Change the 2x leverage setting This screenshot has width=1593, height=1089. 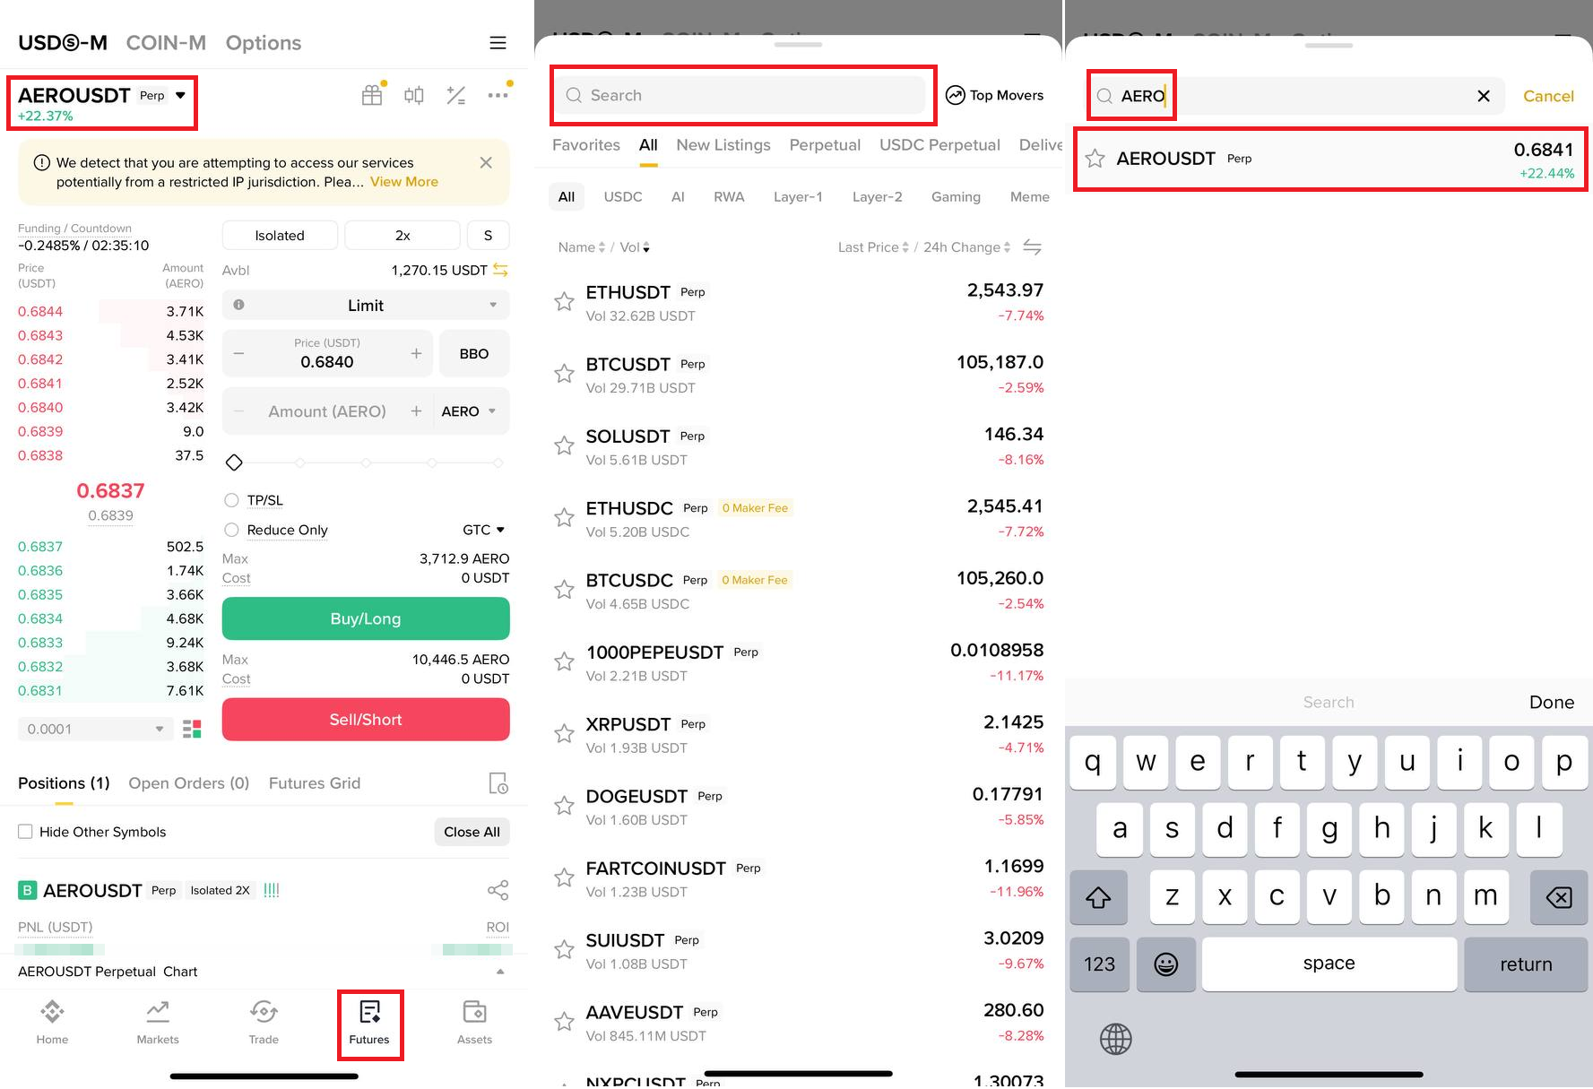[403, 235]
